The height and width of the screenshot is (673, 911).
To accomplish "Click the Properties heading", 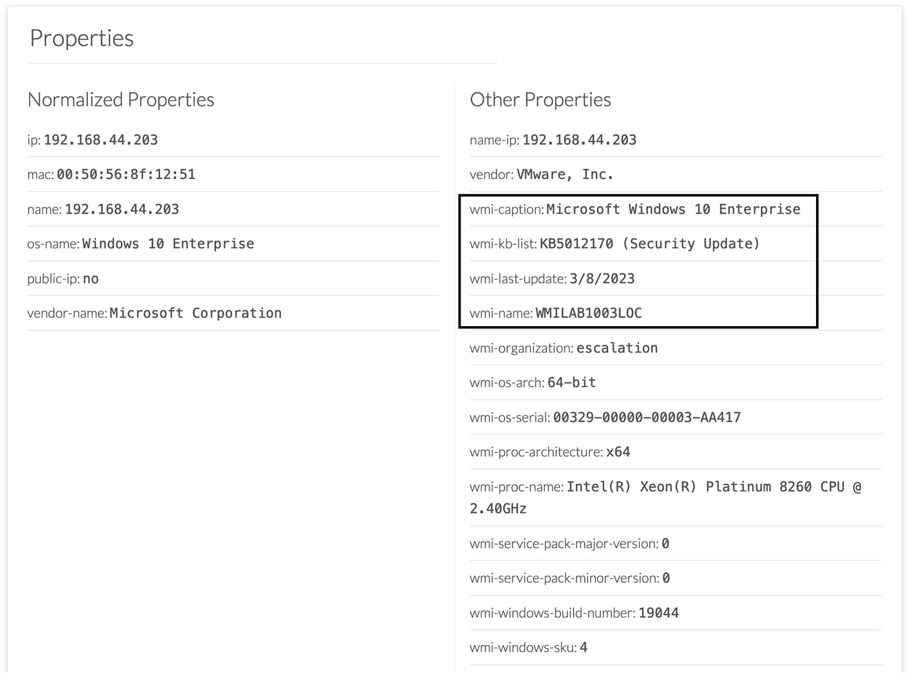I will point(82,39).
